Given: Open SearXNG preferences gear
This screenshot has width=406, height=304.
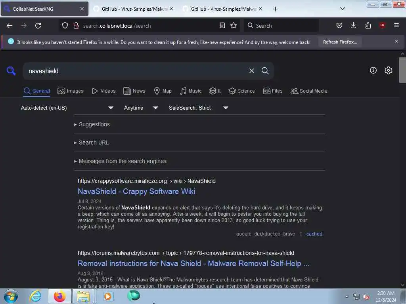Looking at the screenshot, I should click(388, 70).
